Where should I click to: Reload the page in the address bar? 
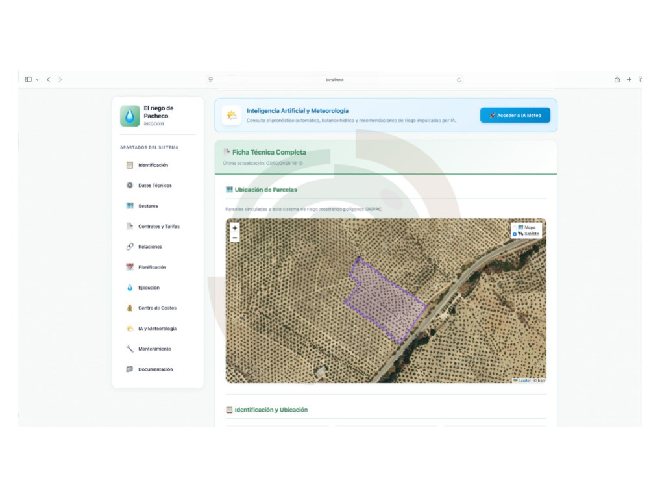point(459,79)
